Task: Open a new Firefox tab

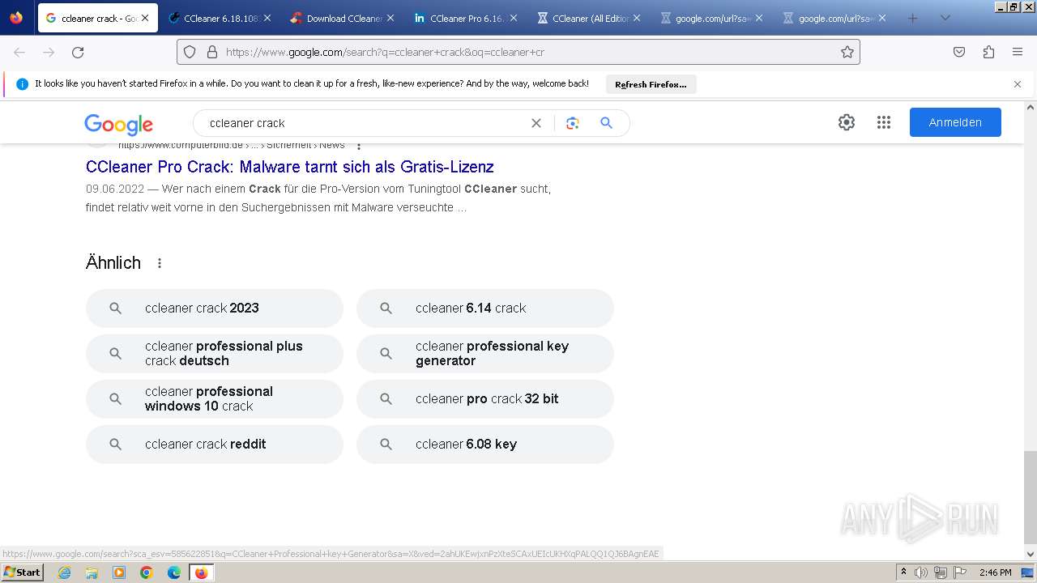Action: [x=913, y=18]
